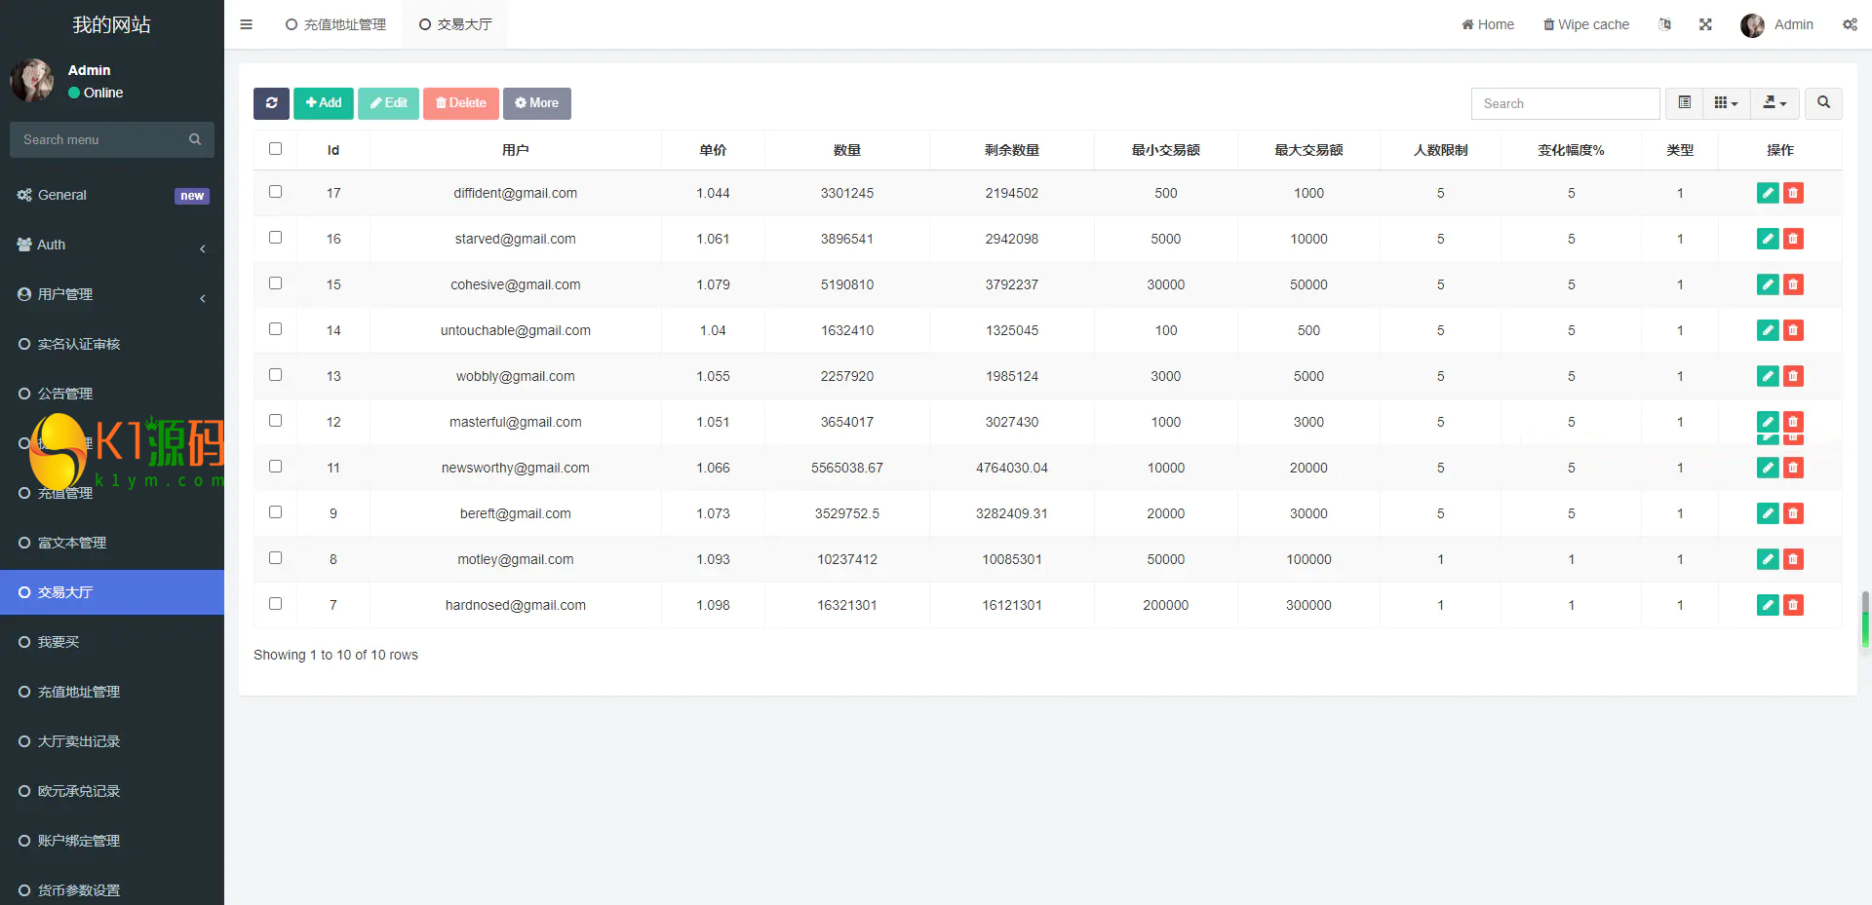
Task: Open the editor for the cohesive@gmail.com row
Action: [1768, 284]
